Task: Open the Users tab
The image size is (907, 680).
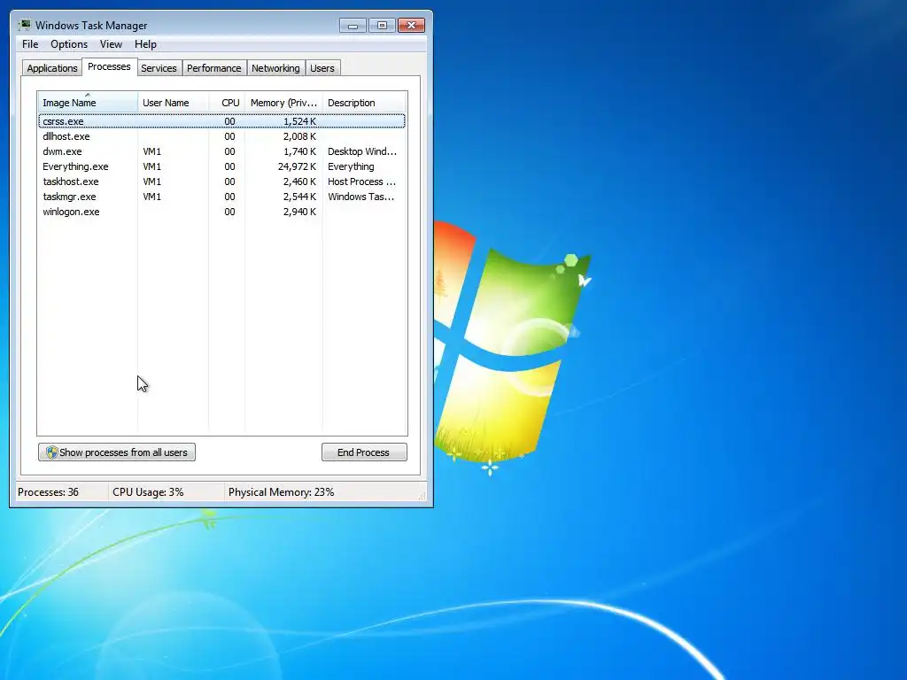Action: [x=322, y=68]
